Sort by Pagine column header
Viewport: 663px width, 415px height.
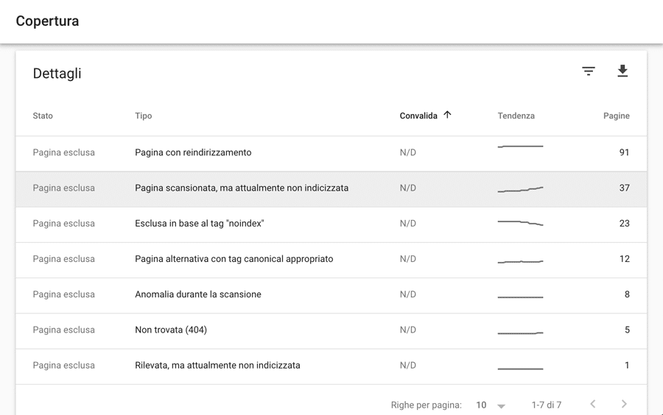coord(616,116)
